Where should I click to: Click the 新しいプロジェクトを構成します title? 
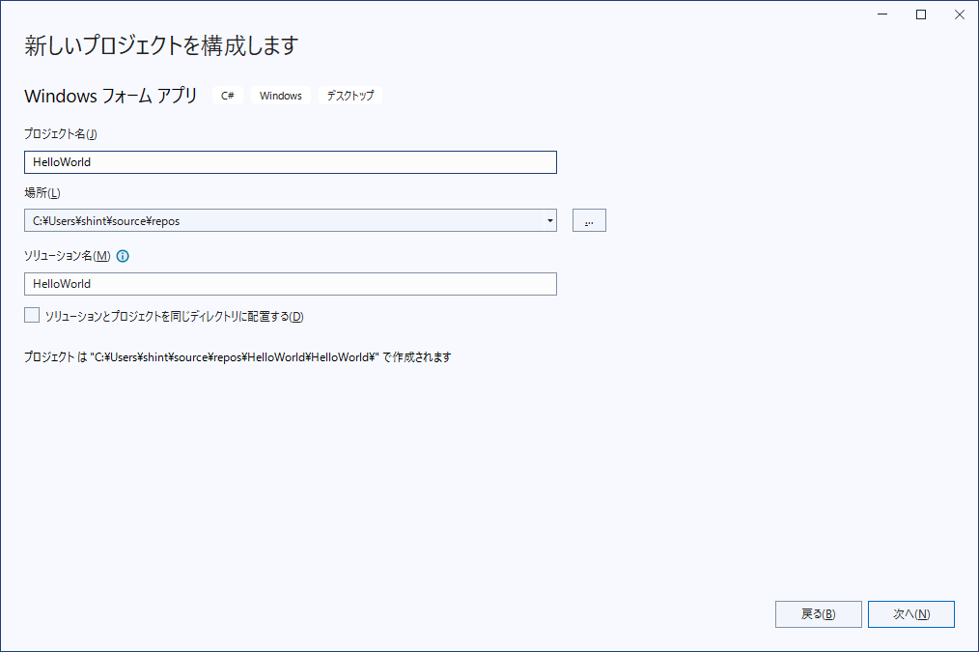[161, 45]
